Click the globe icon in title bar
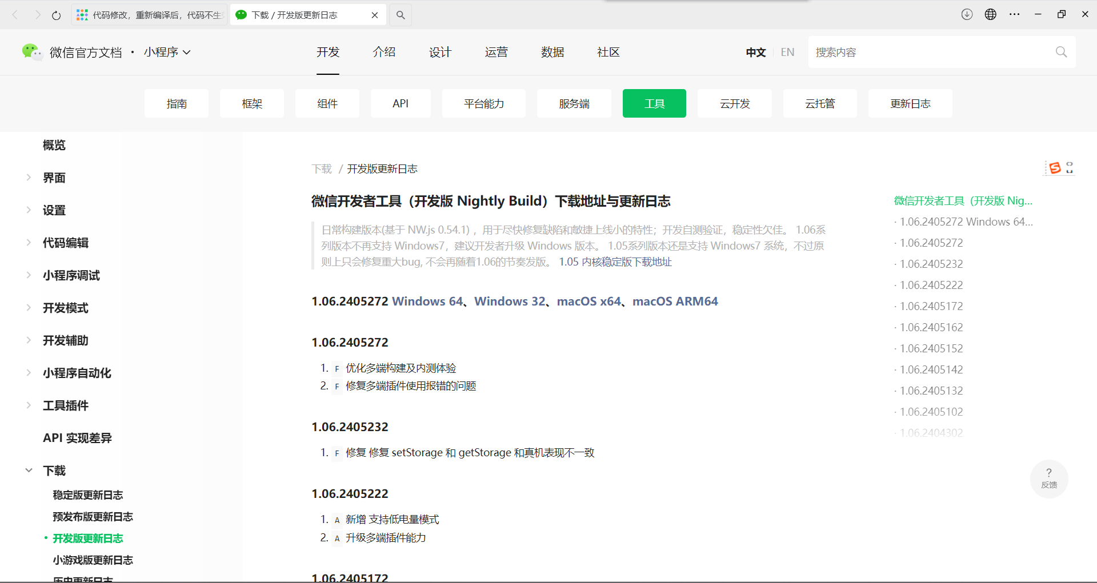This screenshot has height=583, width=1097. pyautogui.click(x=991, y=14)
